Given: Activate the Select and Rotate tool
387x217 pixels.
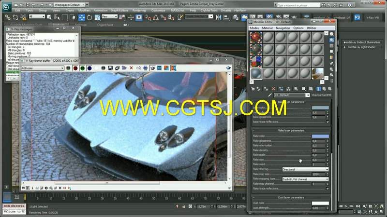Looking at the screenshot, I should pos(89,17).
